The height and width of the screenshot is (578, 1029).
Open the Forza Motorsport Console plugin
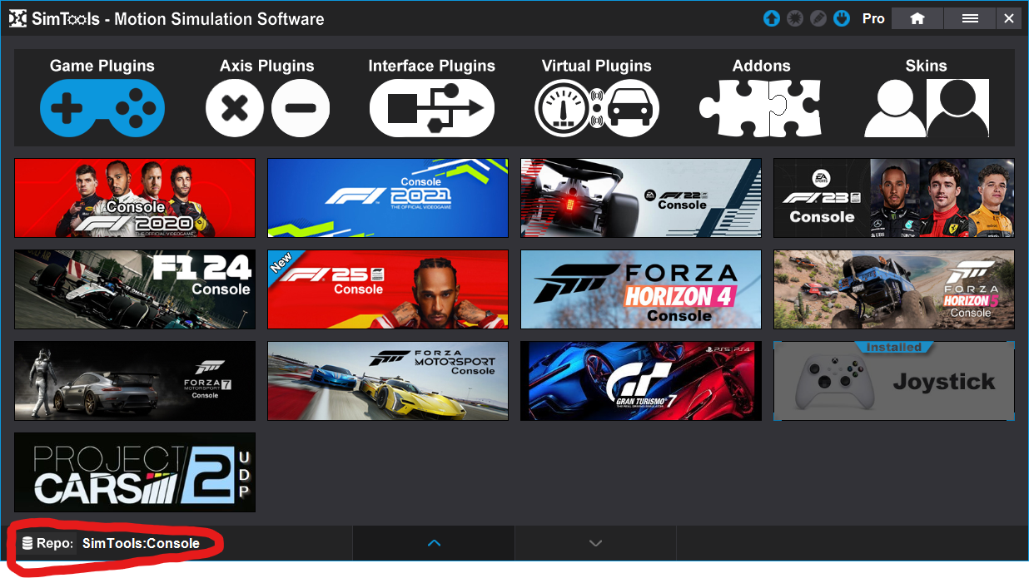pos(387,381)
